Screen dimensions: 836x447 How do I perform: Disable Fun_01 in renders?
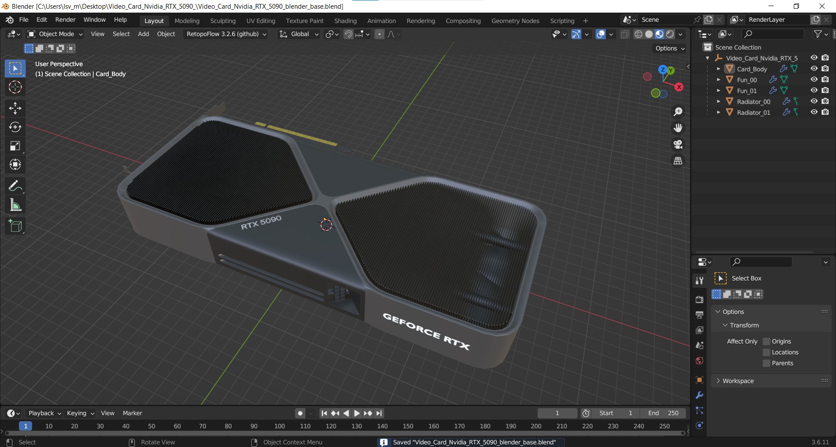click(x=825, y=90)
